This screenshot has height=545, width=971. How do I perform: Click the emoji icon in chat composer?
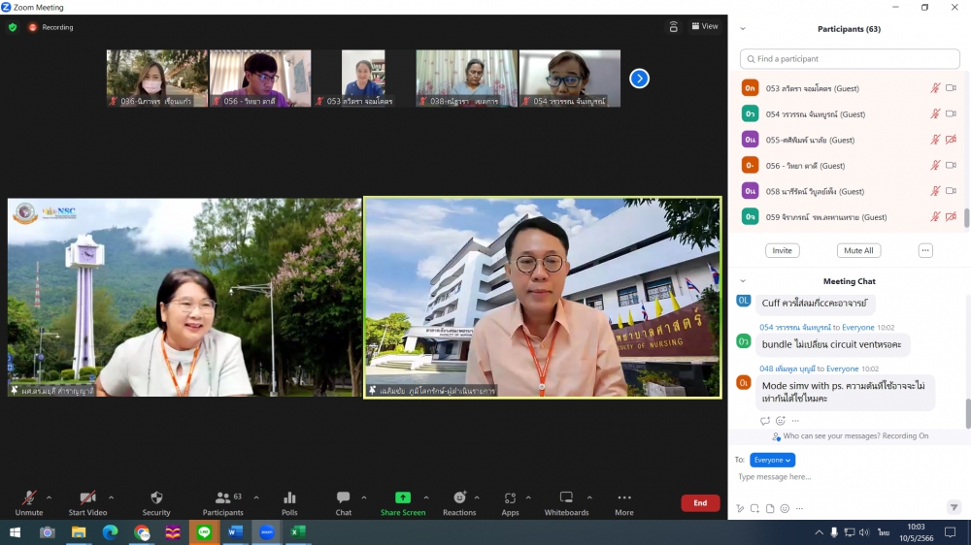(x=785, y=508)
